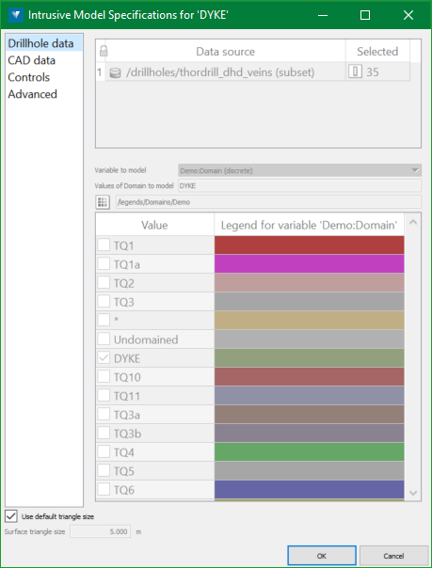The height and width of the screenshot is (568, 432).
Task: Click the database icon beside thordrill_dhd_veins
Action: coord(115,72)
